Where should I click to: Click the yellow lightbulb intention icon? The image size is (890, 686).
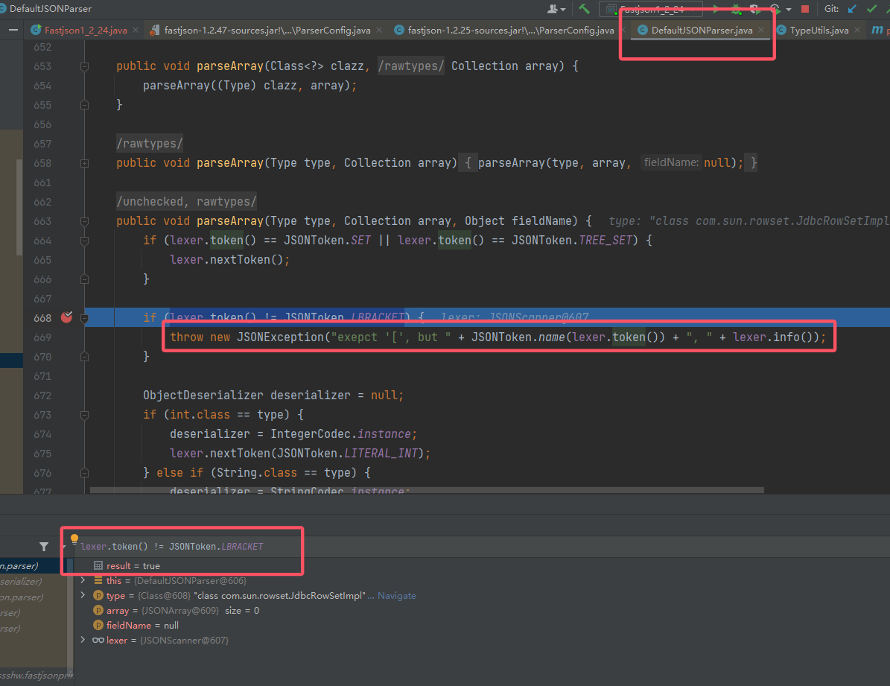click(x=74, y=539)
